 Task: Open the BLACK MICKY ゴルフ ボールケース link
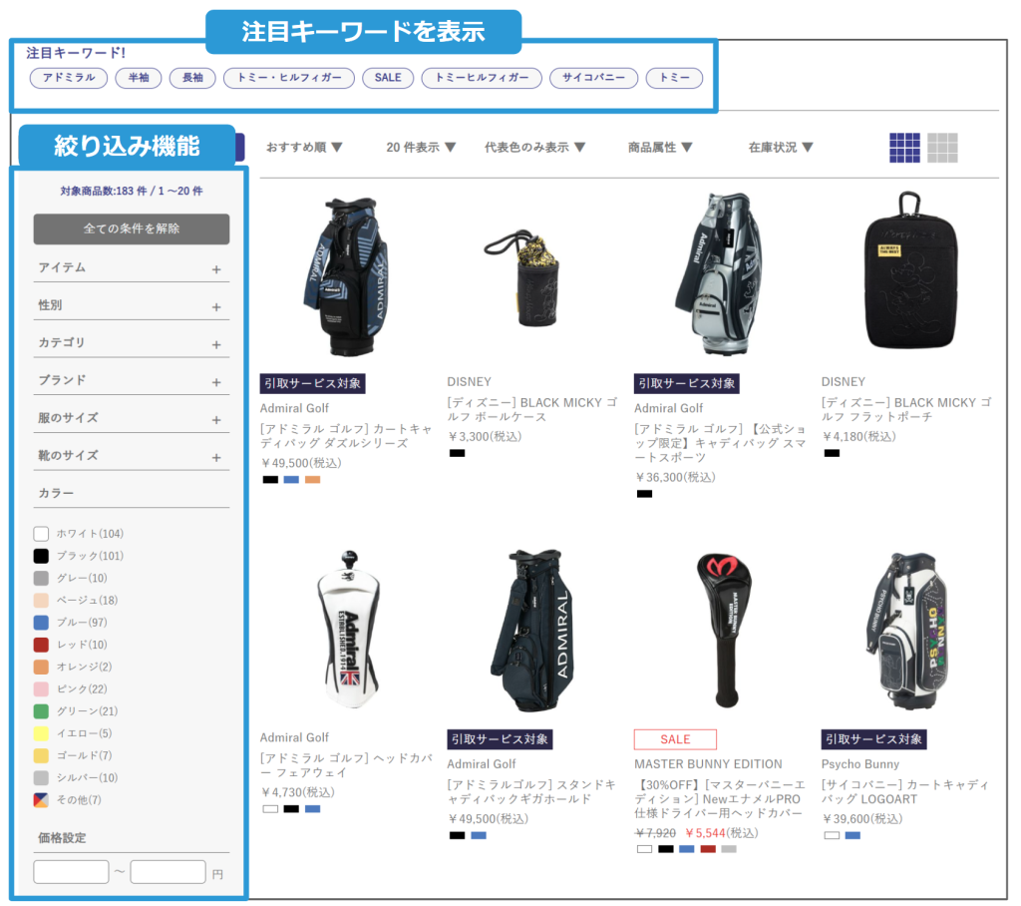(532, 410)
